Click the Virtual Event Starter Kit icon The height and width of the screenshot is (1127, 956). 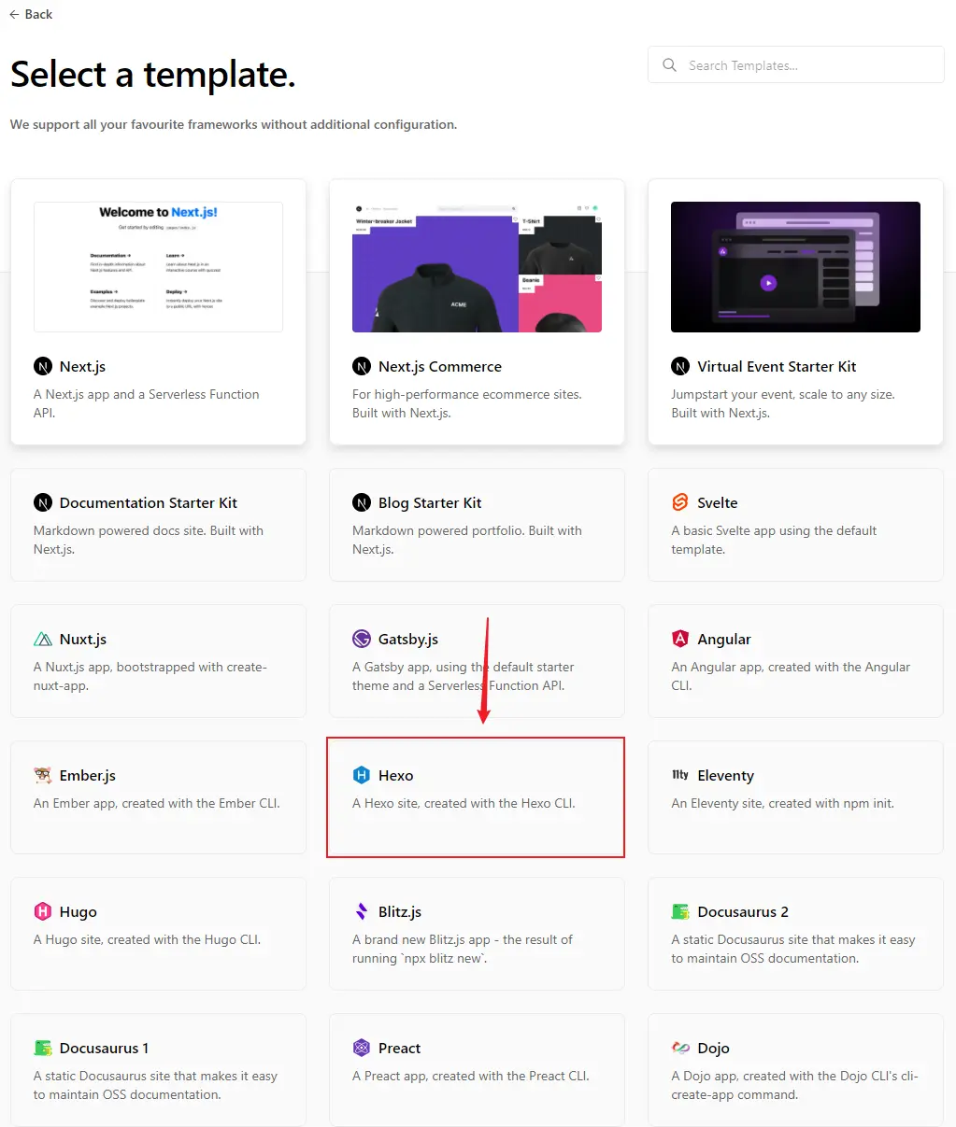(680, 366)
